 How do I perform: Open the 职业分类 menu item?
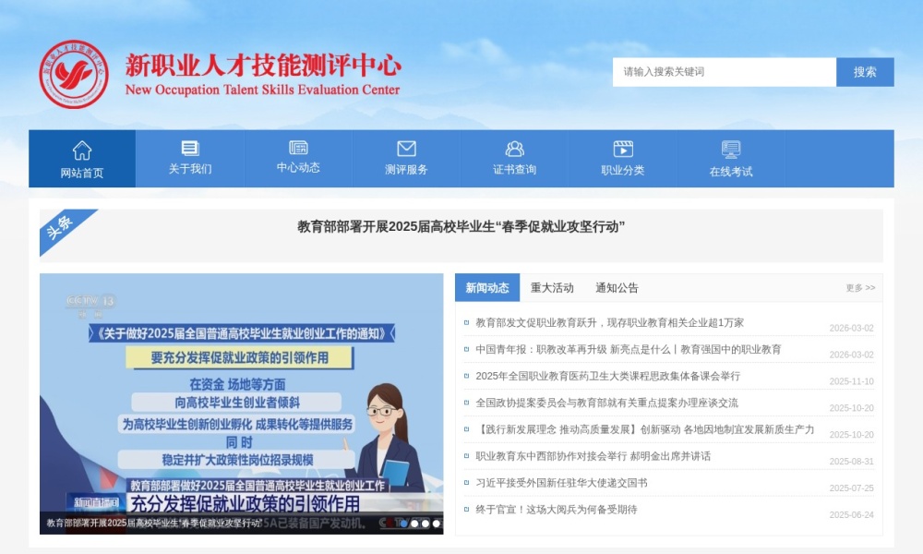623,159
